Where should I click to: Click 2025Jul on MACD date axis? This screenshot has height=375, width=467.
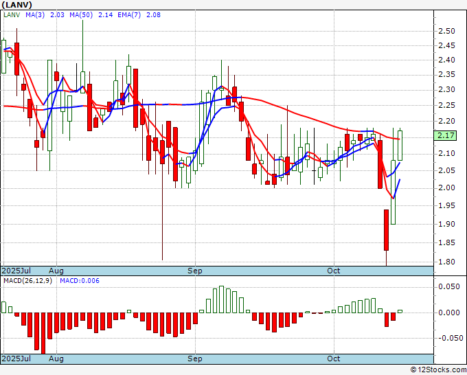pyautogui.click(x=16, y=359)
